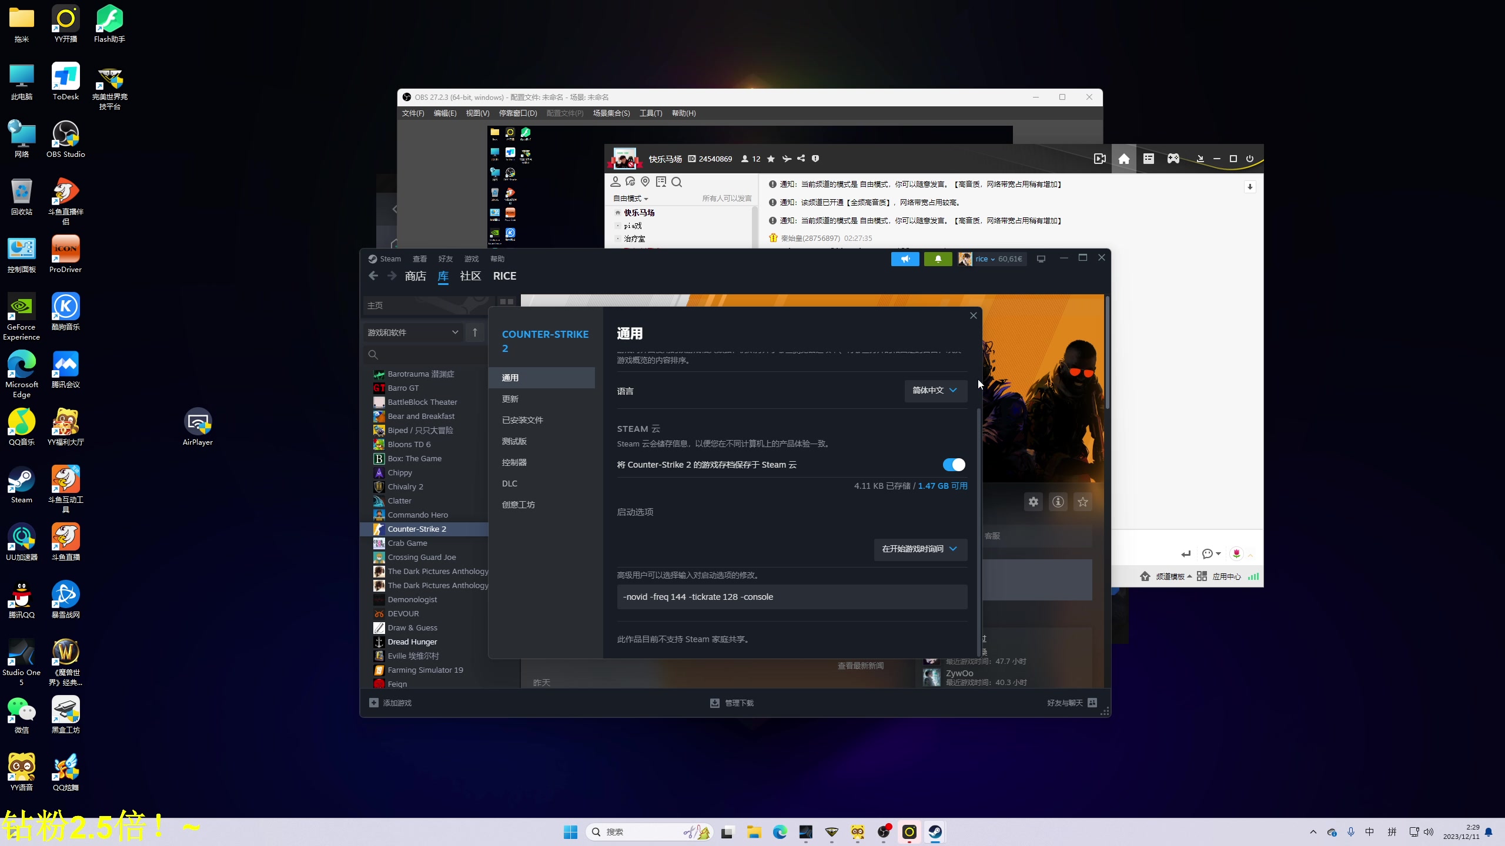
Task: Click Add Game plus icon
Action: click(x=373, y=703)
